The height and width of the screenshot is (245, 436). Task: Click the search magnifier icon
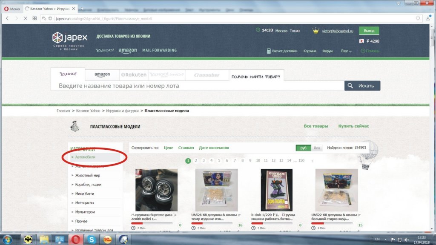[x=350, y=85]
